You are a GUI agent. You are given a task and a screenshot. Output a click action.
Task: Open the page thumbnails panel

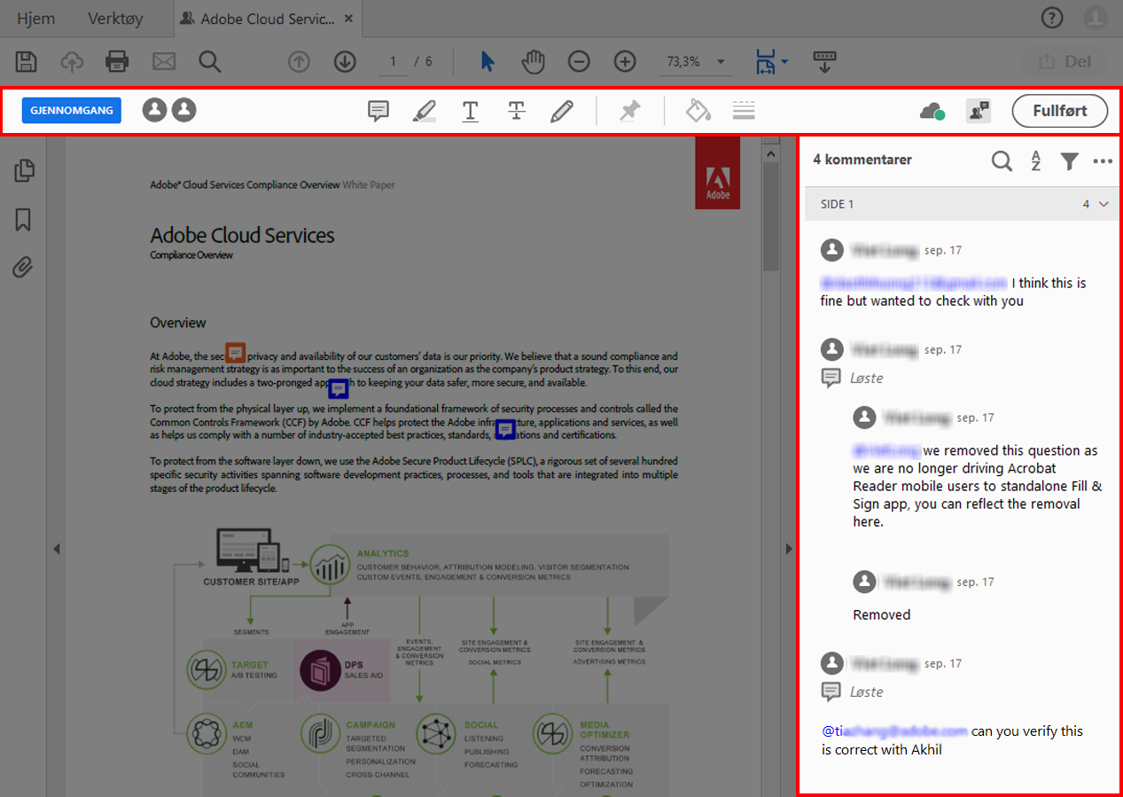24,170
